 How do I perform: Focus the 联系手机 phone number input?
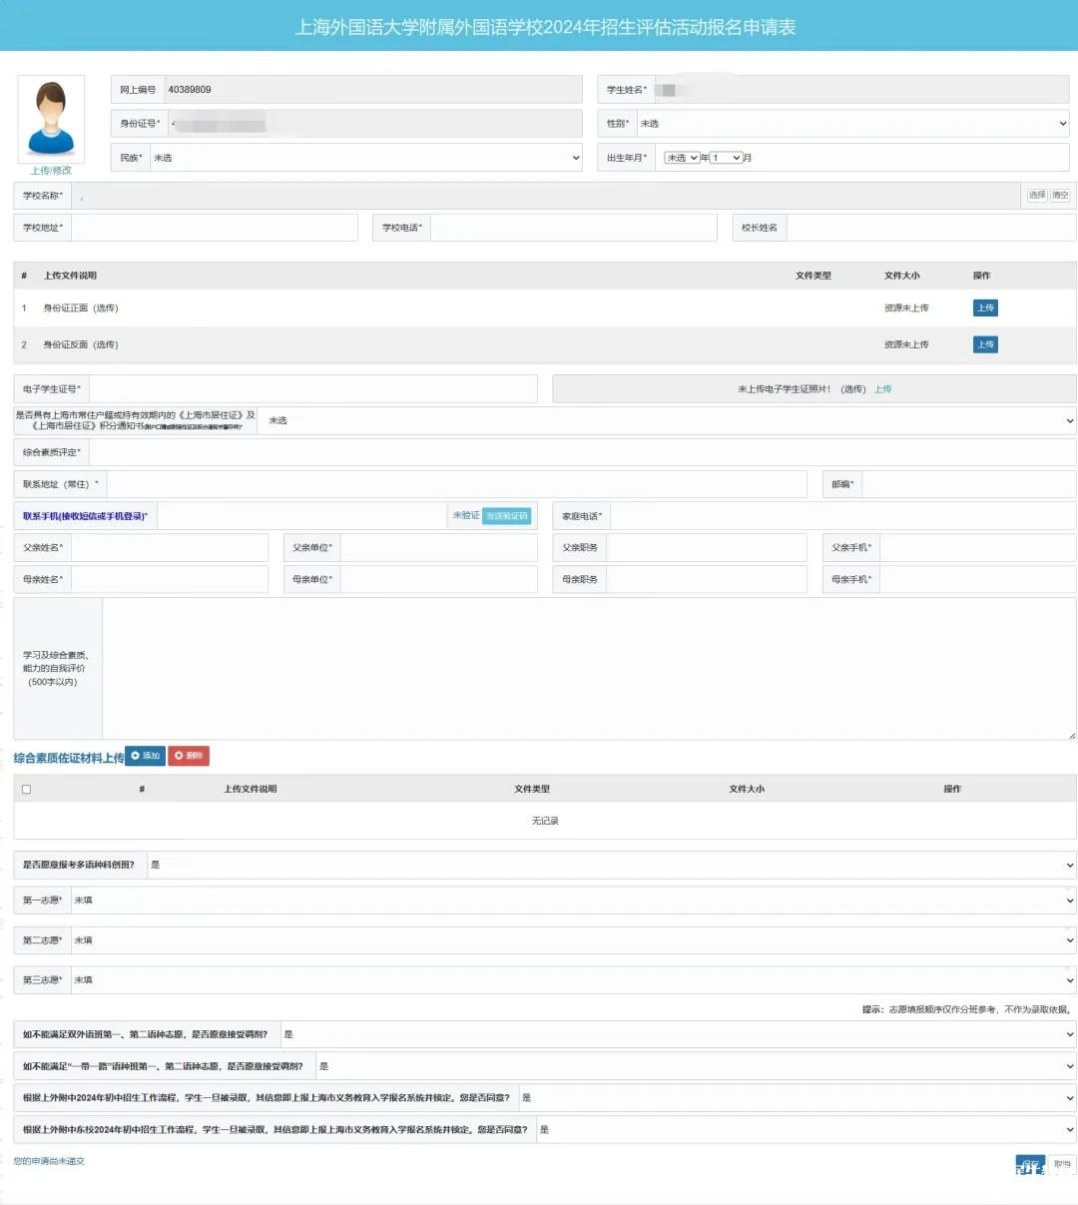tap(302, 516)
